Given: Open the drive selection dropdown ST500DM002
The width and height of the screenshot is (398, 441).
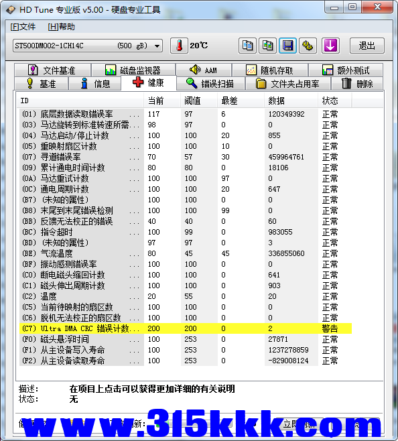Looking at the screenshot, I should coord(88,46).
